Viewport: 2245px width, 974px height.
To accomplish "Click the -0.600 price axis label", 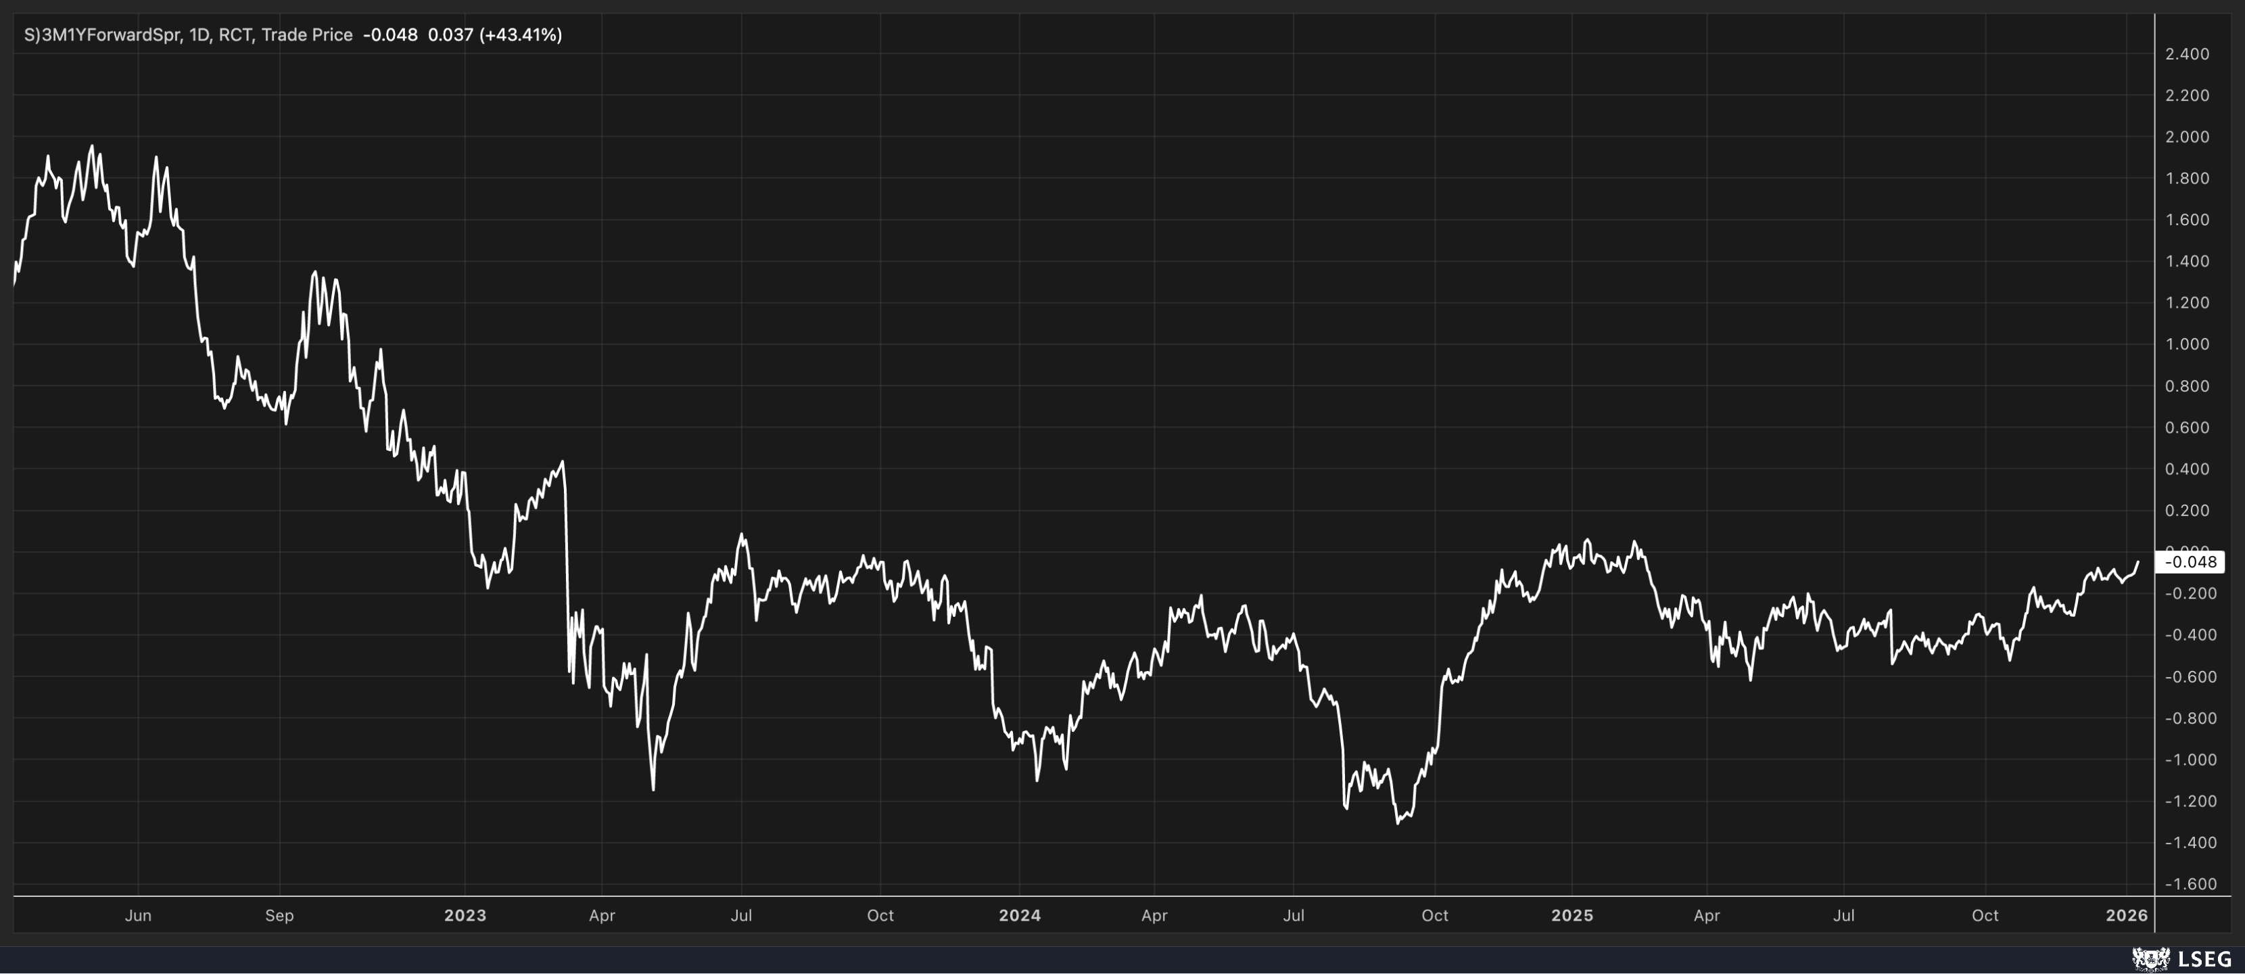I will tap(2187, 676).
